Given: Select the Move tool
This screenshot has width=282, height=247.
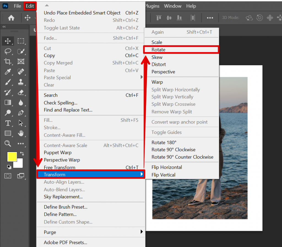Looking at the screenshot, I should pyautogui.click(x=8, y=41).
